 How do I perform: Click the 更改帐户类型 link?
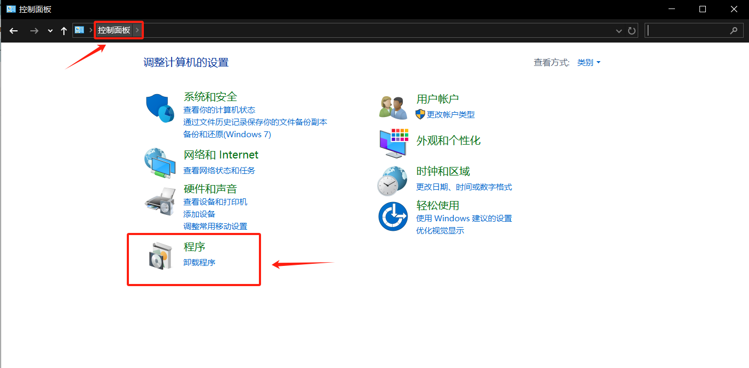coord(450,114)
